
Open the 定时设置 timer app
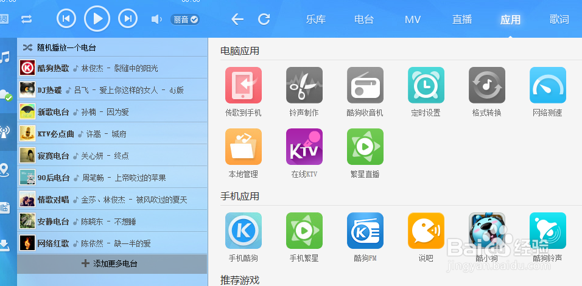pyautogui.click(x=426, y=85)
